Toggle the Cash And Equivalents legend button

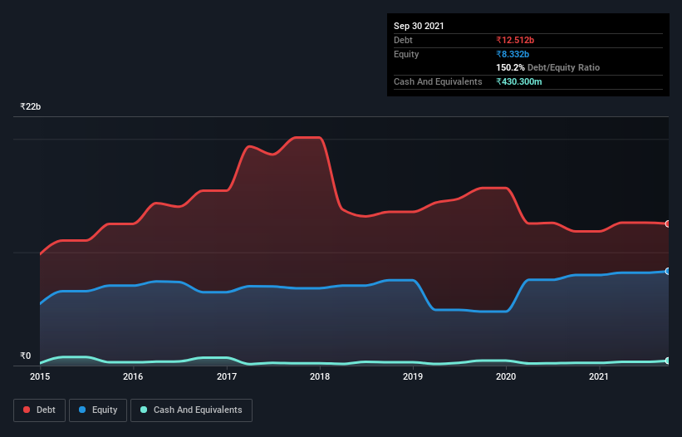pos(191,410)
